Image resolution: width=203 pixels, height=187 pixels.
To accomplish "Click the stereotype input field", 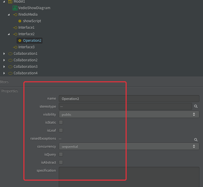I will [125, 106].
